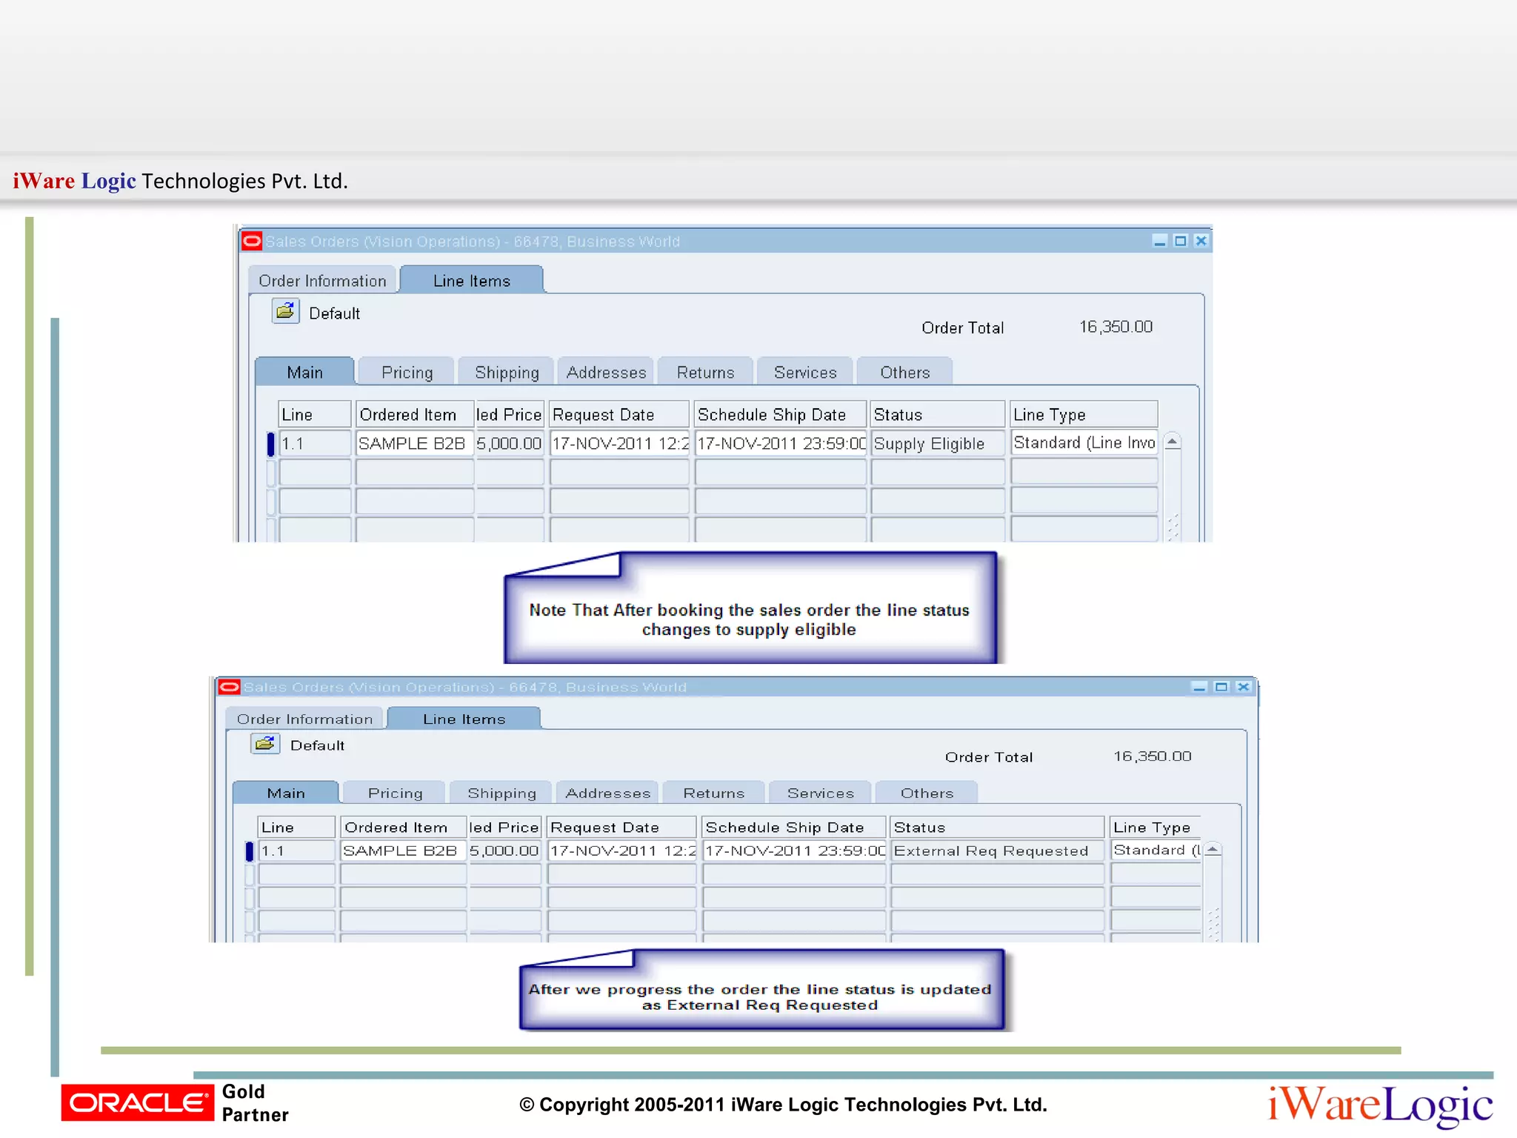Open Main sub-tab in lower window

[x=286, y=793]
